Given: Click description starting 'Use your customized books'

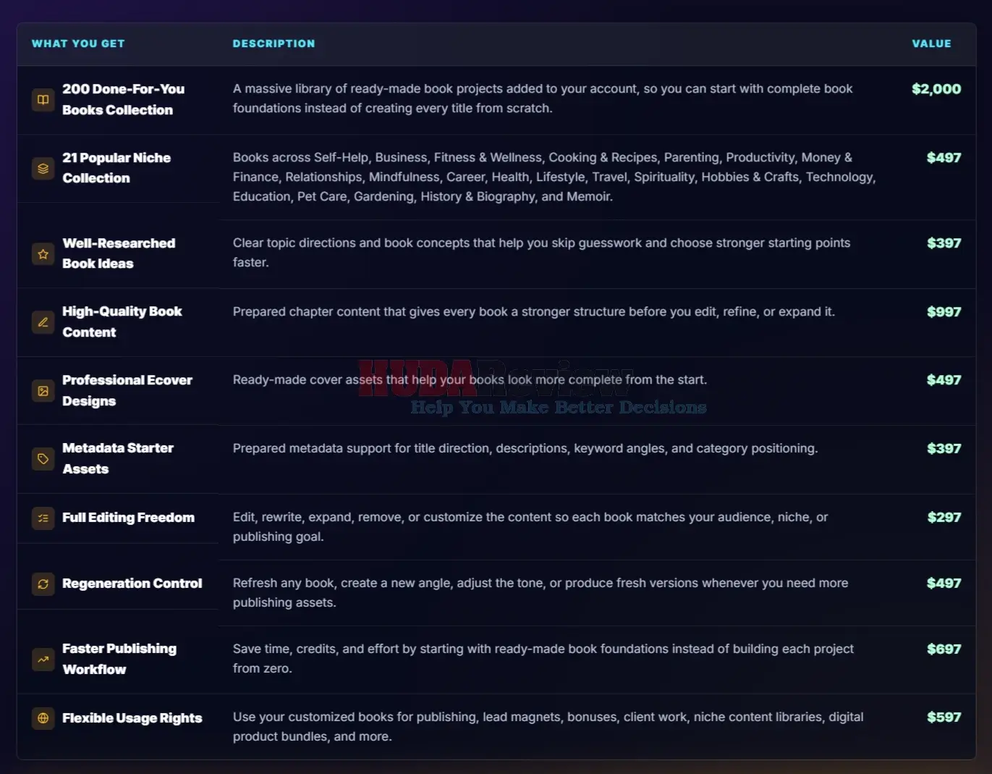Looking at the screenshot, I should pos(548,727).
